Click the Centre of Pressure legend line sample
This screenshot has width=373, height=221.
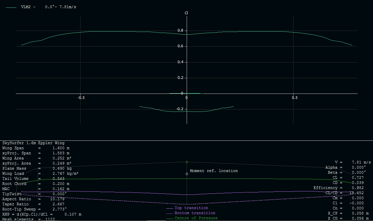(170, 218)
